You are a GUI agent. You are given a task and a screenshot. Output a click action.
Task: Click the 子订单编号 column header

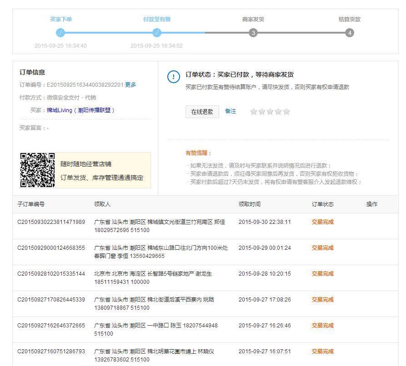tap(31, 204)
